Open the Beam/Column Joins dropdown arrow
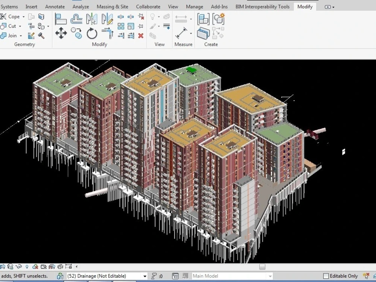The image size is (376, 282). [48, 26]
